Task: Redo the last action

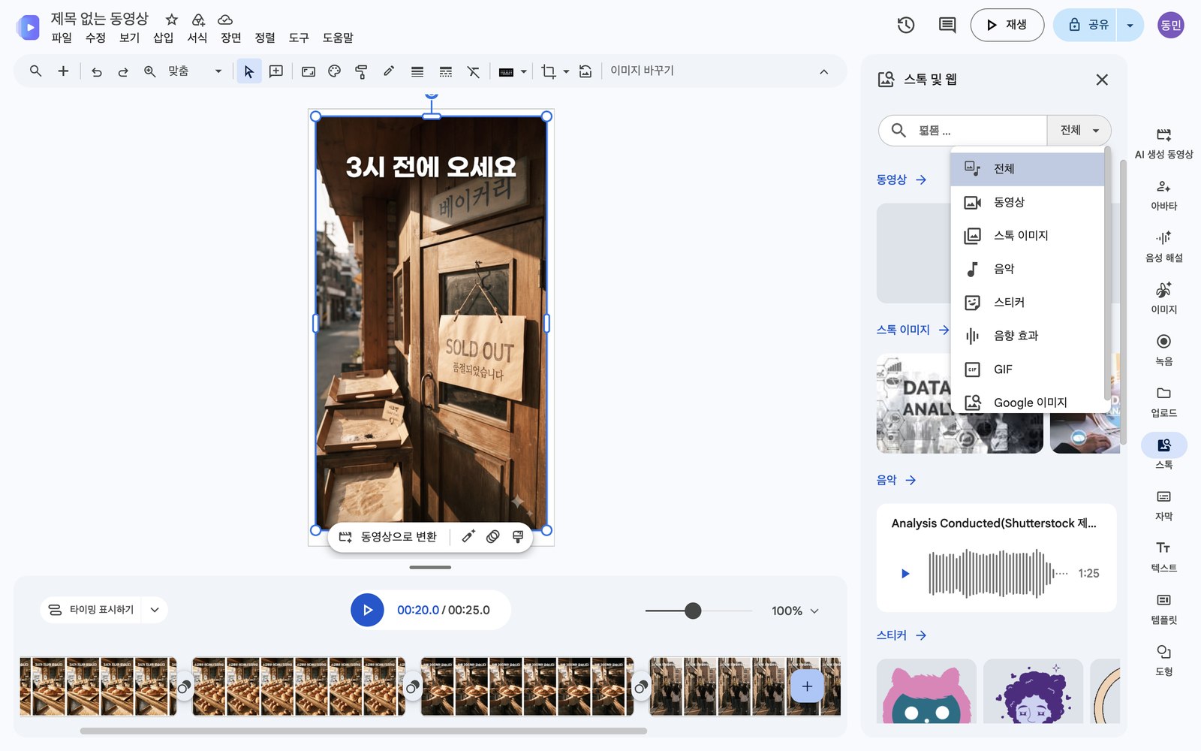Action: [123, 71]
